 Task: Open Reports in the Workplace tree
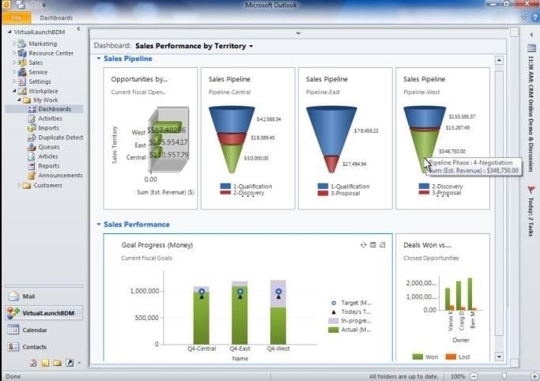pyautogui.click(x=48, y=166)
